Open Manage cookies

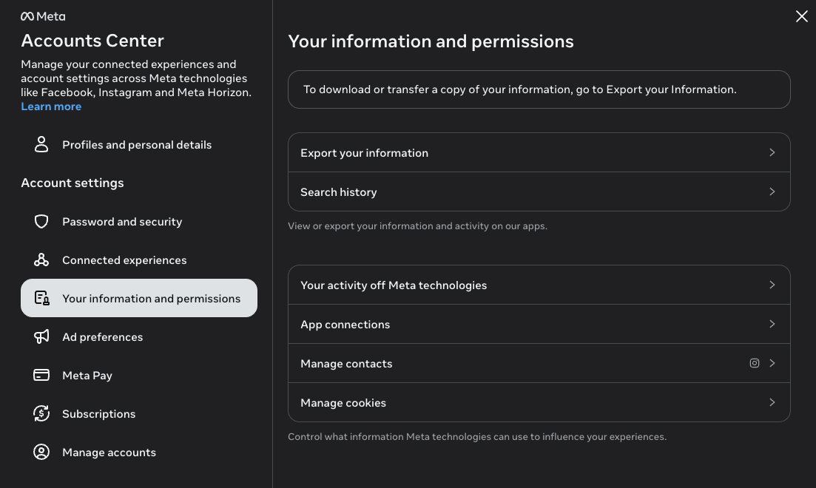(539, 402)
